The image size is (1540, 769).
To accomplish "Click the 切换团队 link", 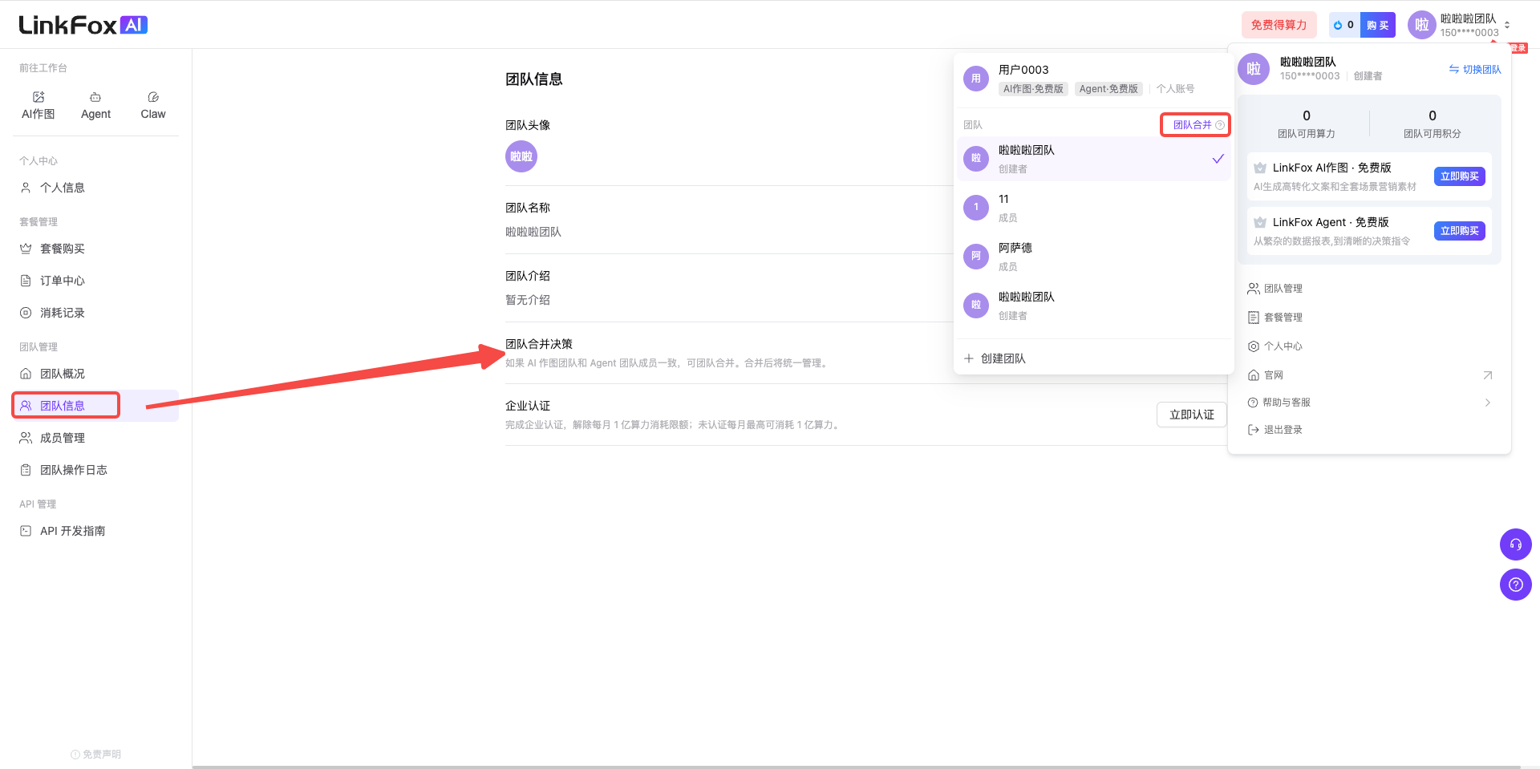I will [x=1475, y=70].
